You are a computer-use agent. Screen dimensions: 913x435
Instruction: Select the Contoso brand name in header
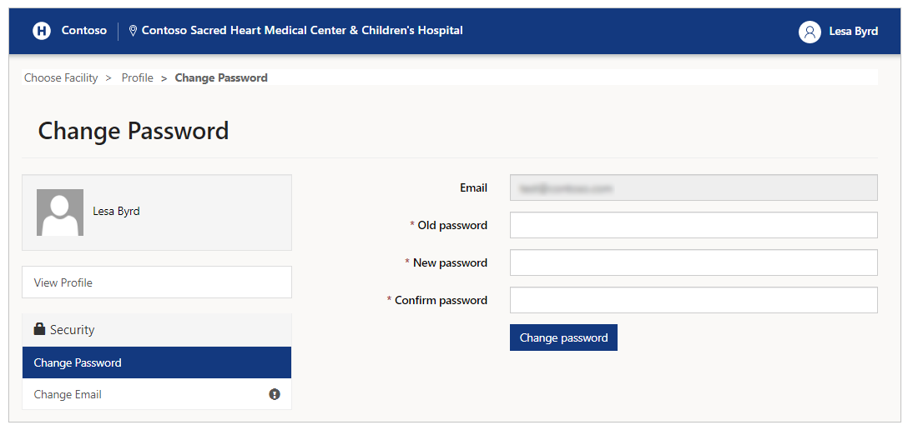pos(84,30)
